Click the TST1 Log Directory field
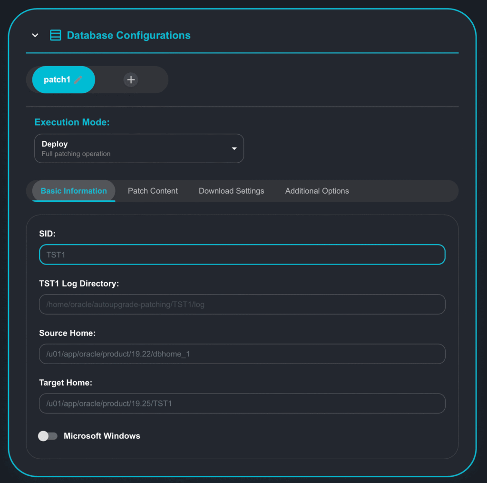This screenshot has height=483, width=487. pos(242,304)
